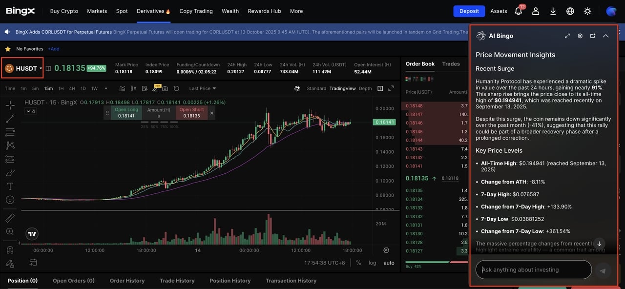The height and width of the screenshot is (289, 625).
Task: Click the Ask anything about investing field
Action: click(x=533, y=269)
